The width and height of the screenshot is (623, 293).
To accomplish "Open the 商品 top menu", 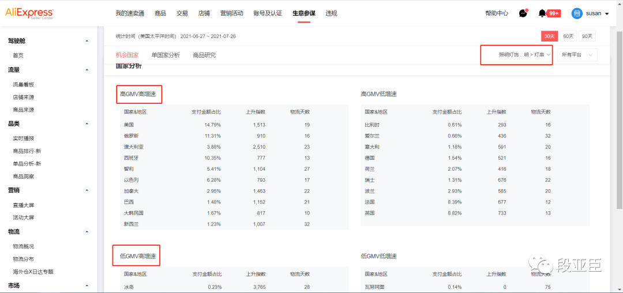I will (x=160, y=13).
